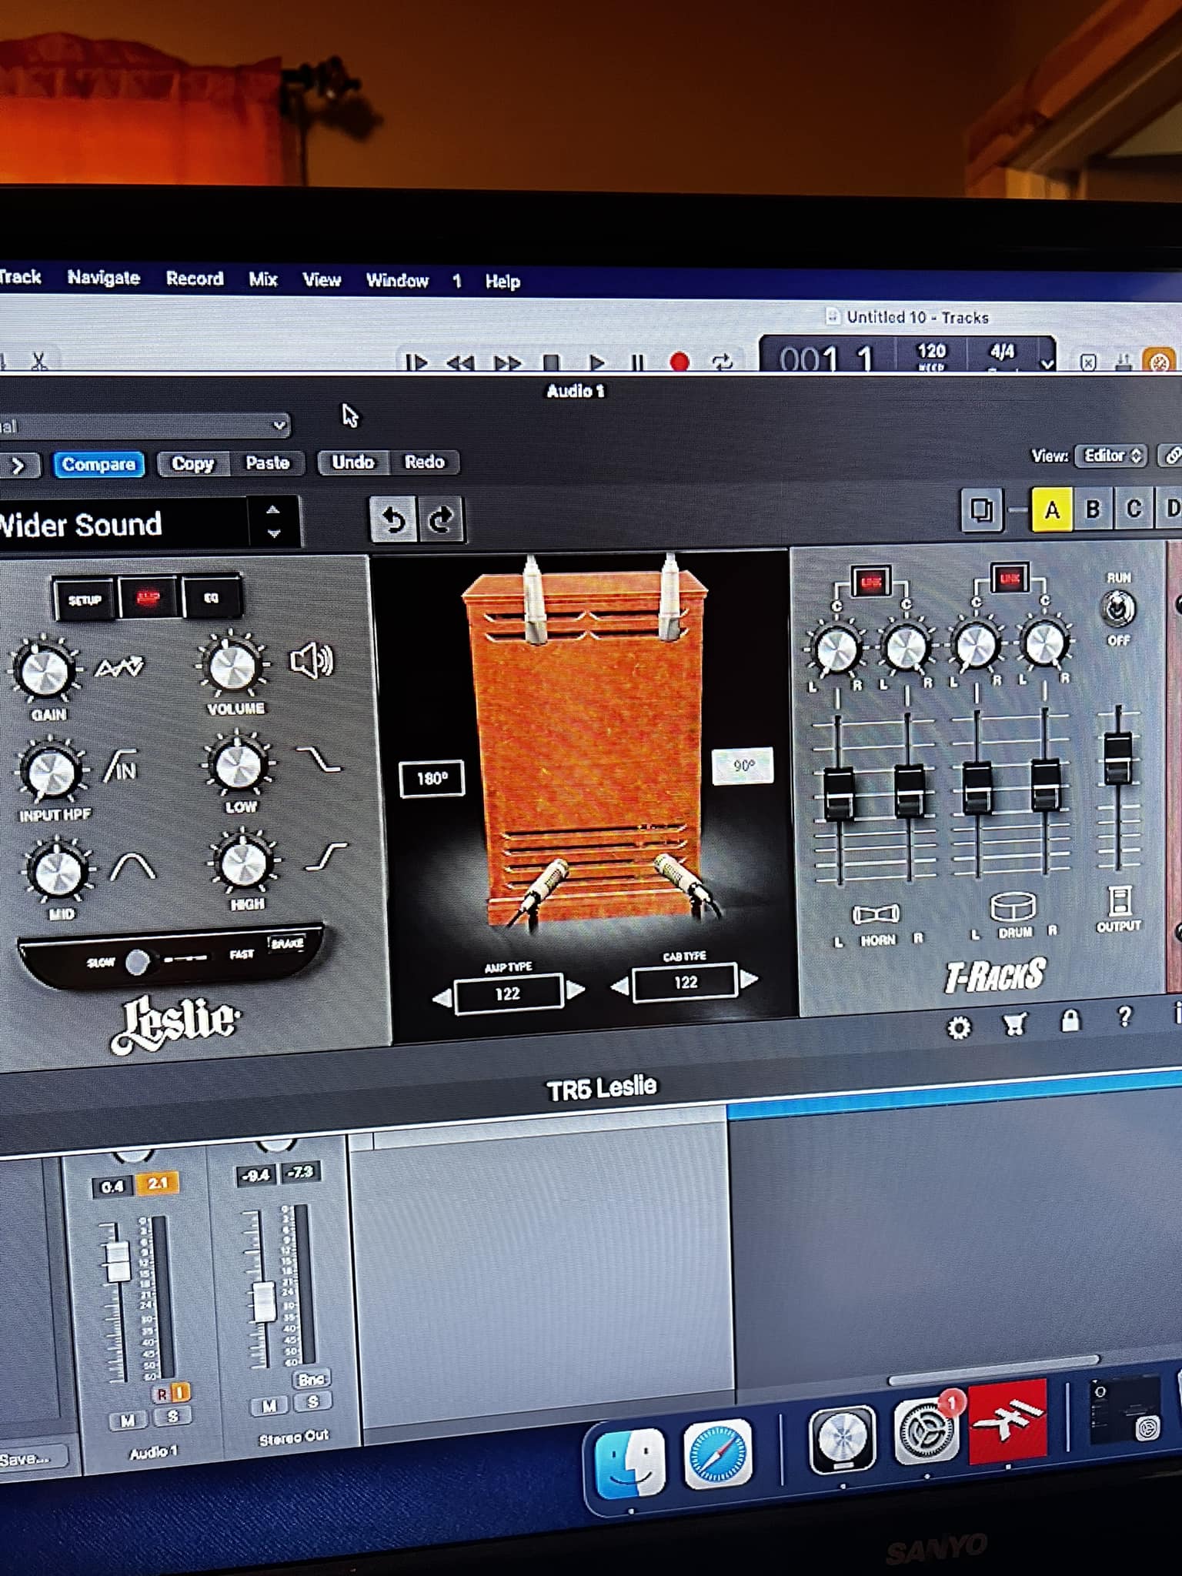Select next Amp Type with right arrow
The height and width of the screenshot is (1576, 1182).
point(576,990)
